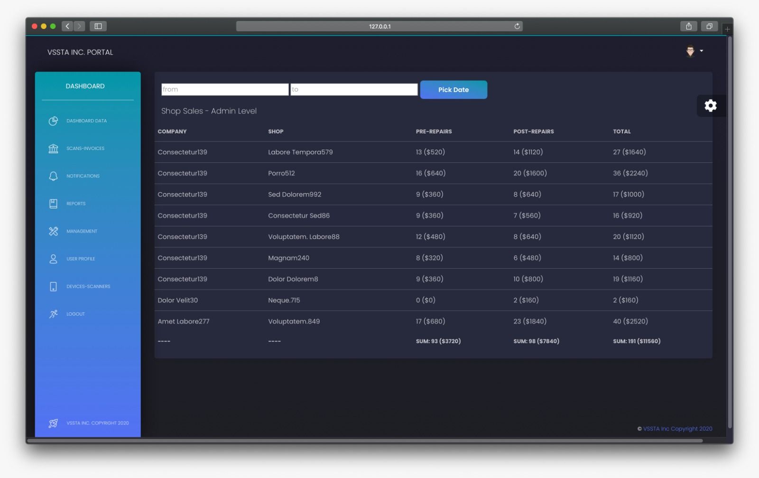The height and width of the screenshot is (478, 759).
Task: Click 'SUM: 191 ($11560)' grand total
Action: [x=637, y=341]
